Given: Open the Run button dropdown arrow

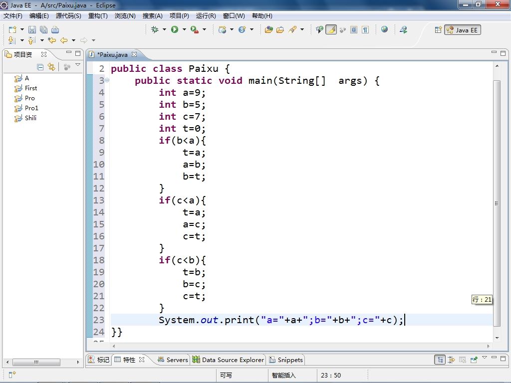Looking at the screenshot, I should (184, 30).
